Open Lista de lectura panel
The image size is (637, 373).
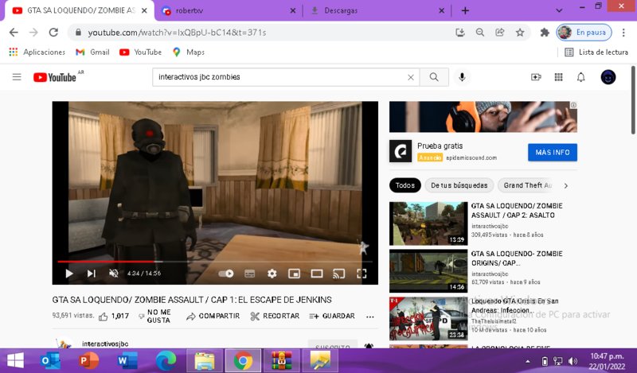(596, 52)
